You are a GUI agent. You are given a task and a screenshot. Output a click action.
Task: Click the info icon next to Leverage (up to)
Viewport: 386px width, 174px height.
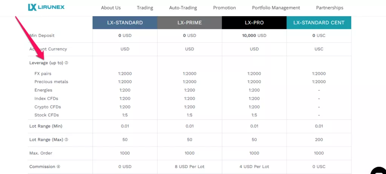coord(66,63)
